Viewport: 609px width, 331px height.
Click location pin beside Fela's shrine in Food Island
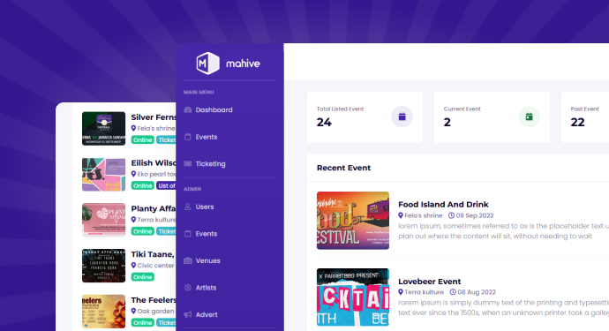(401, 215)
